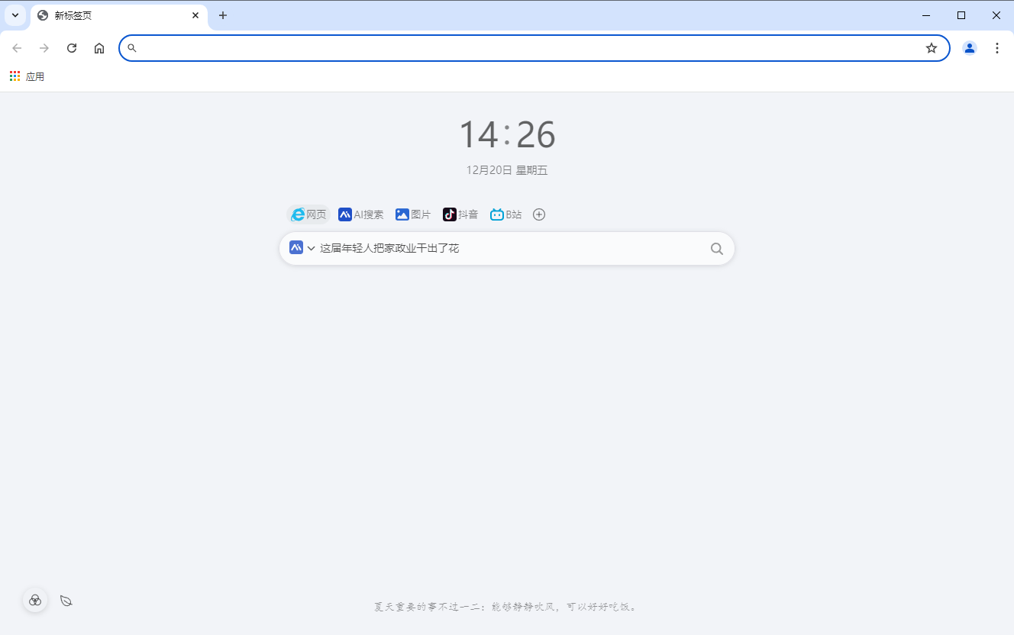Add a new search category with plus icon
The height and width of the screenshot is (635, 1014).
[x=539, y=214]
